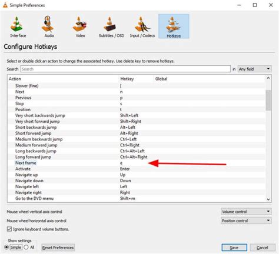Image resolution: width=279 pixels, height=254 pixels.
Task: Select Long forward jump row
Action: tap(137, 157)
